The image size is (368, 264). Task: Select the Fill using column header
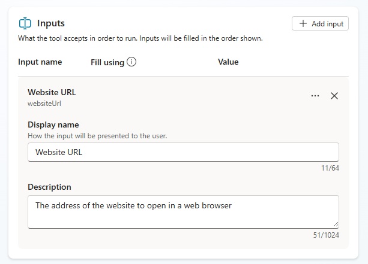(107, 62)
